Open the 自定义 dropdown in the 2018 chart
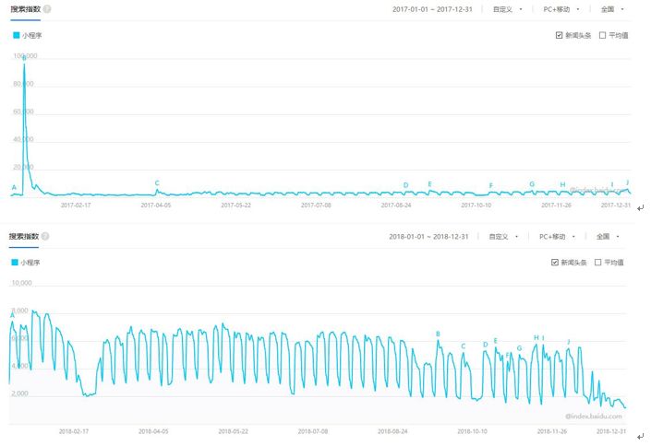This screenshot has width=651, height=446. (x=503, y=237)
